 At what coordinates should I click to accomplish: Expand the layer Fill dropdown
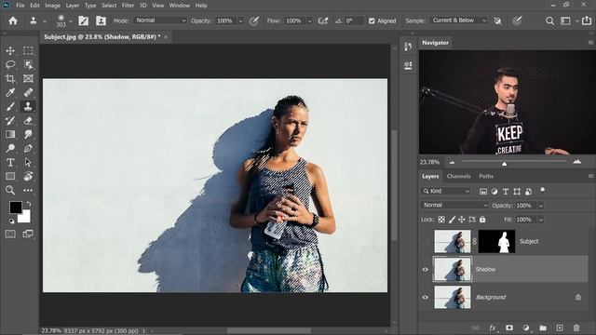[x=541, y=220]
